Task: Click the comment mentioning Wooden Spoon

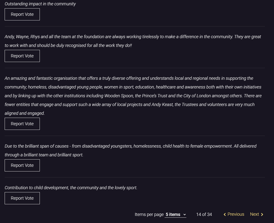Action: [x=133, y=96]
